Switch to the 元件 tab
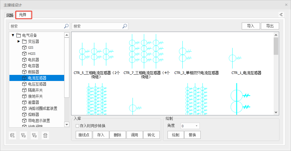The image size is (291, 151). tap(23, 15)
